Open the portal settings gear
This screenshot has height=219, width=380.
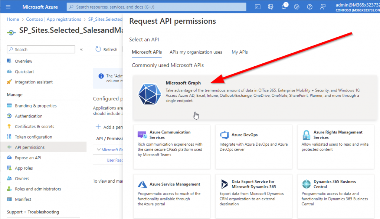pos(297,6)
